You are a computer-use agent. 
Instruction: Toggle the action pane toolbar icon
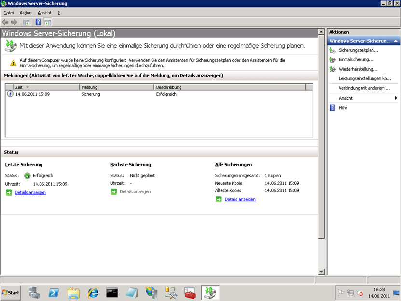pyautogui.click(x=47, y=22)
